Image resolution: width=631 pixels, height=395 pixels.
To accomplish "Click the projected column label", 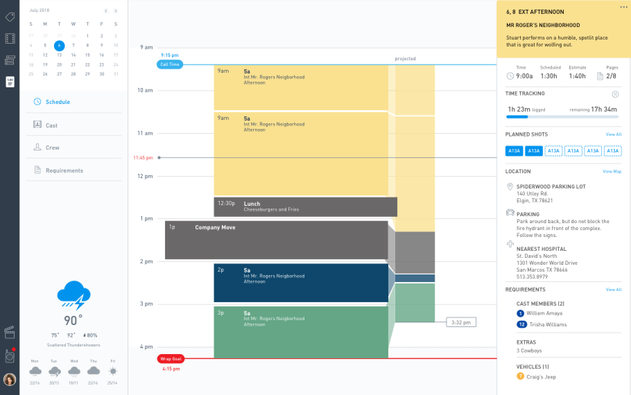I will point(405,59).
